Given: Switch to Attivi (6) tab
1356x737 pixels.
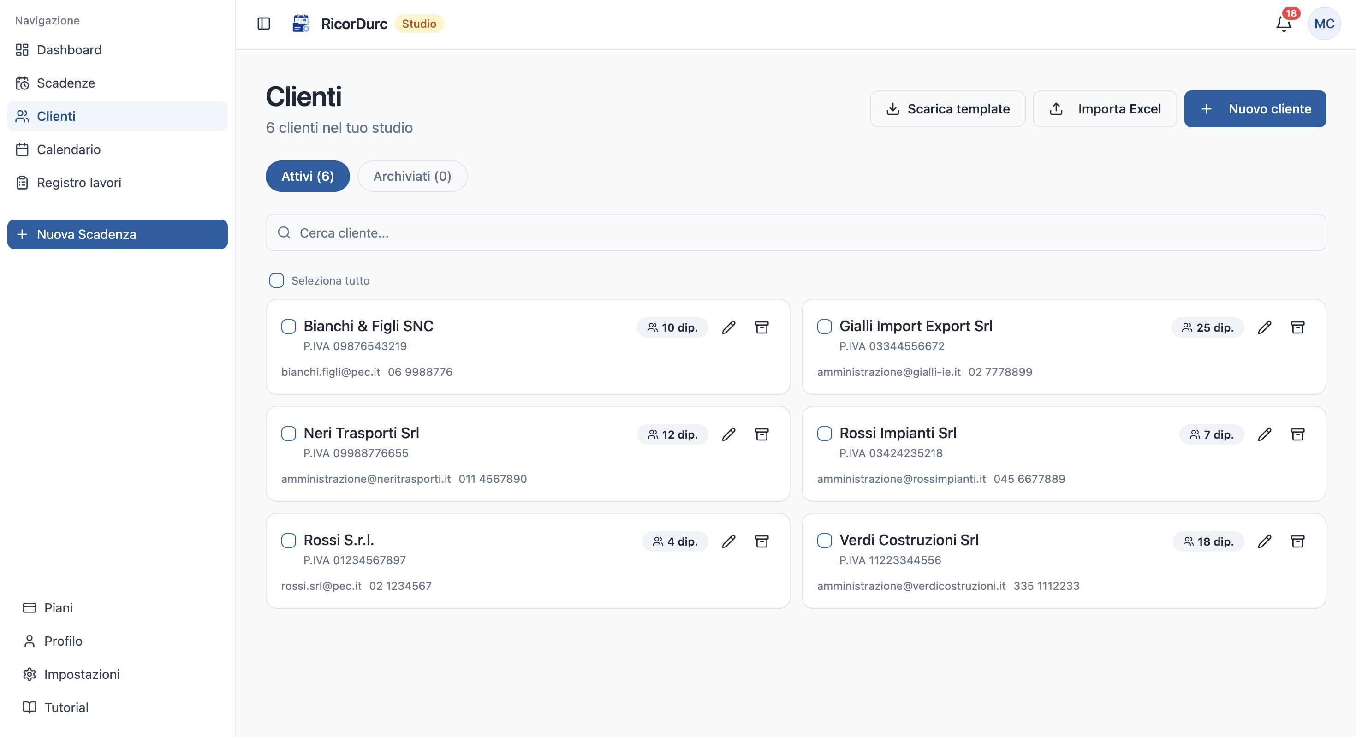Looking at the screenshot, I should coord(308,176).
